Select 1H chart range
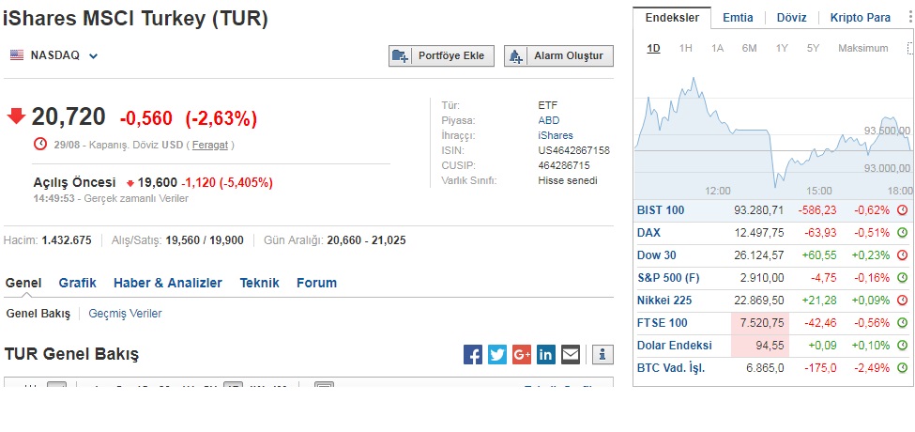Viewport: 915px width, 432px height. click(x=686, y=49)
